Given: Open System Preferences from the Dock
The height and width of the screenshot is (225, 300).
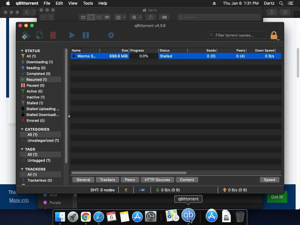Looking at the screenshot, I should 151,217.
